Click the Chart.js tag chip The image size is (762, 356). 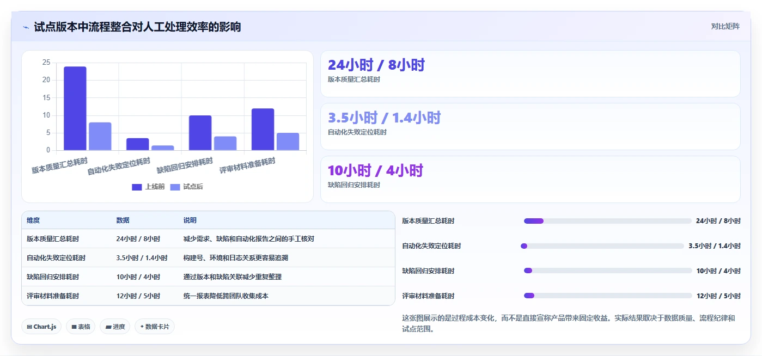tap(42, 327)
